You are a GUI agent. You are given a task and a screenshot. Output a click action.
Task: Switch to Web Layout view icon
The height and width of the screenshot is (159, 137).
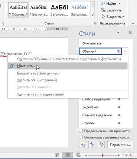pos(78,155)
